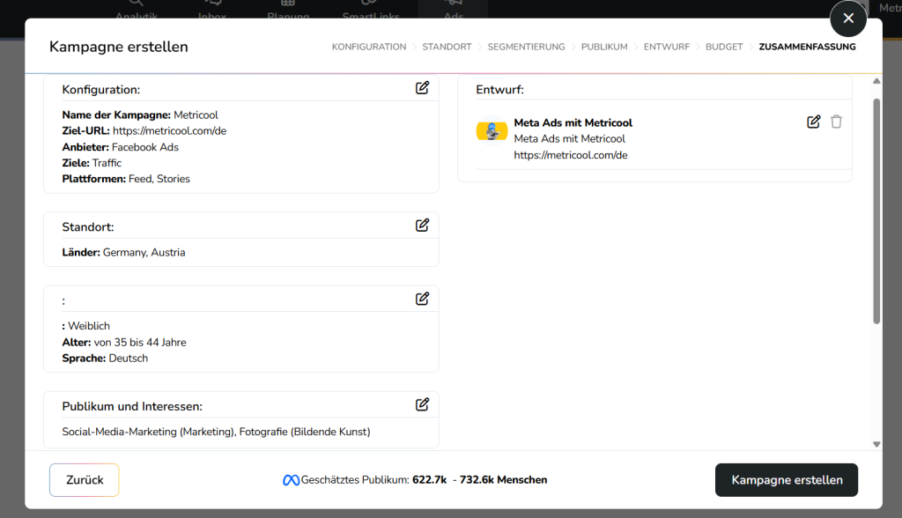Image resolution: width=902 pixels, height=518 pixels.
Task: Click the text Länder: Germany, Austria
Action: [x=123, y=252]
